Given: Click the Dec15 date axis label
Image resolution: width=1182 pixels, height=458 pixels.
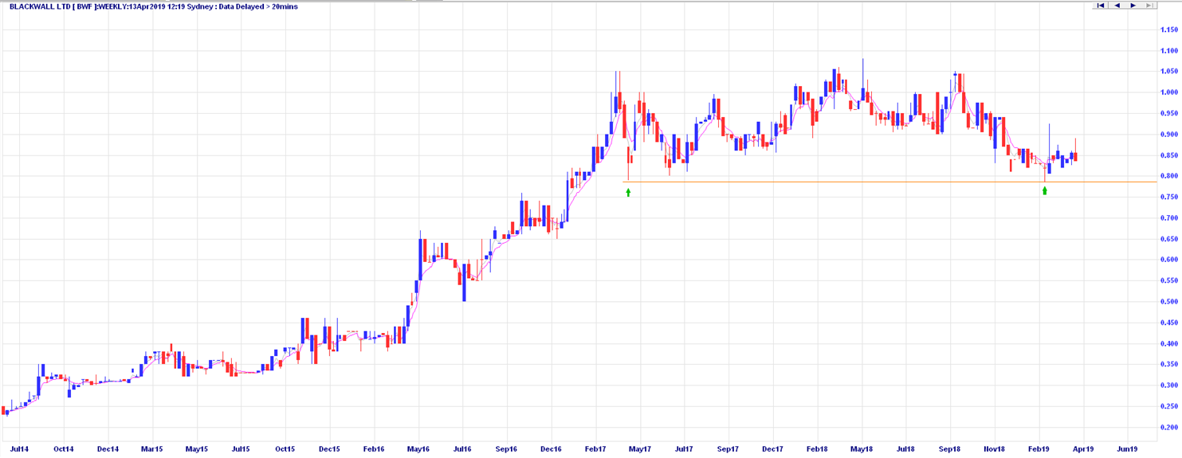Looking at the screenshot, I should [x=329, y=449].
